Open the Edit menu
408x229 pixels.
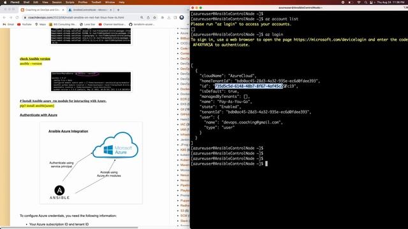(x=36, y=2)
